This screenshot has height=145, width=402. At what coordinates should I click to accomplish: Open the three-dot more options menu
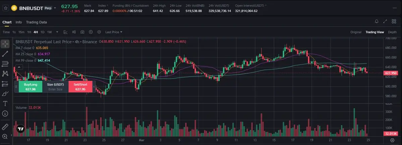[x=394, y=8]
